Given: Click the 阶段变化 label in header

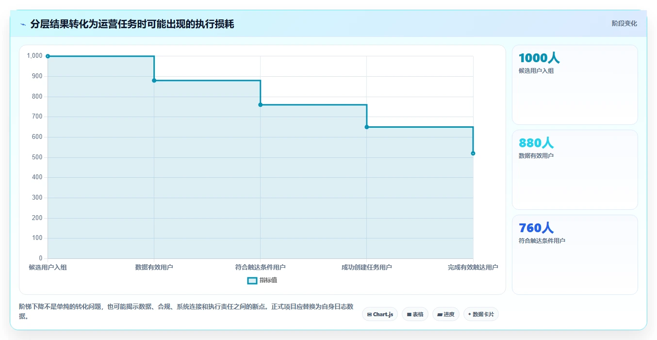Looking at the screenshot, I should [624, 23].
